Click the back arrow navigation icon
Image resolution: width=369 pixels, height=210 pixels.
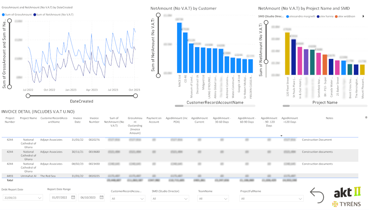coord(317,195)
